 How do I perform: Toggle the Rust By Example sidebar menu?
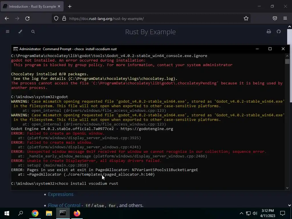click(8, 32)
